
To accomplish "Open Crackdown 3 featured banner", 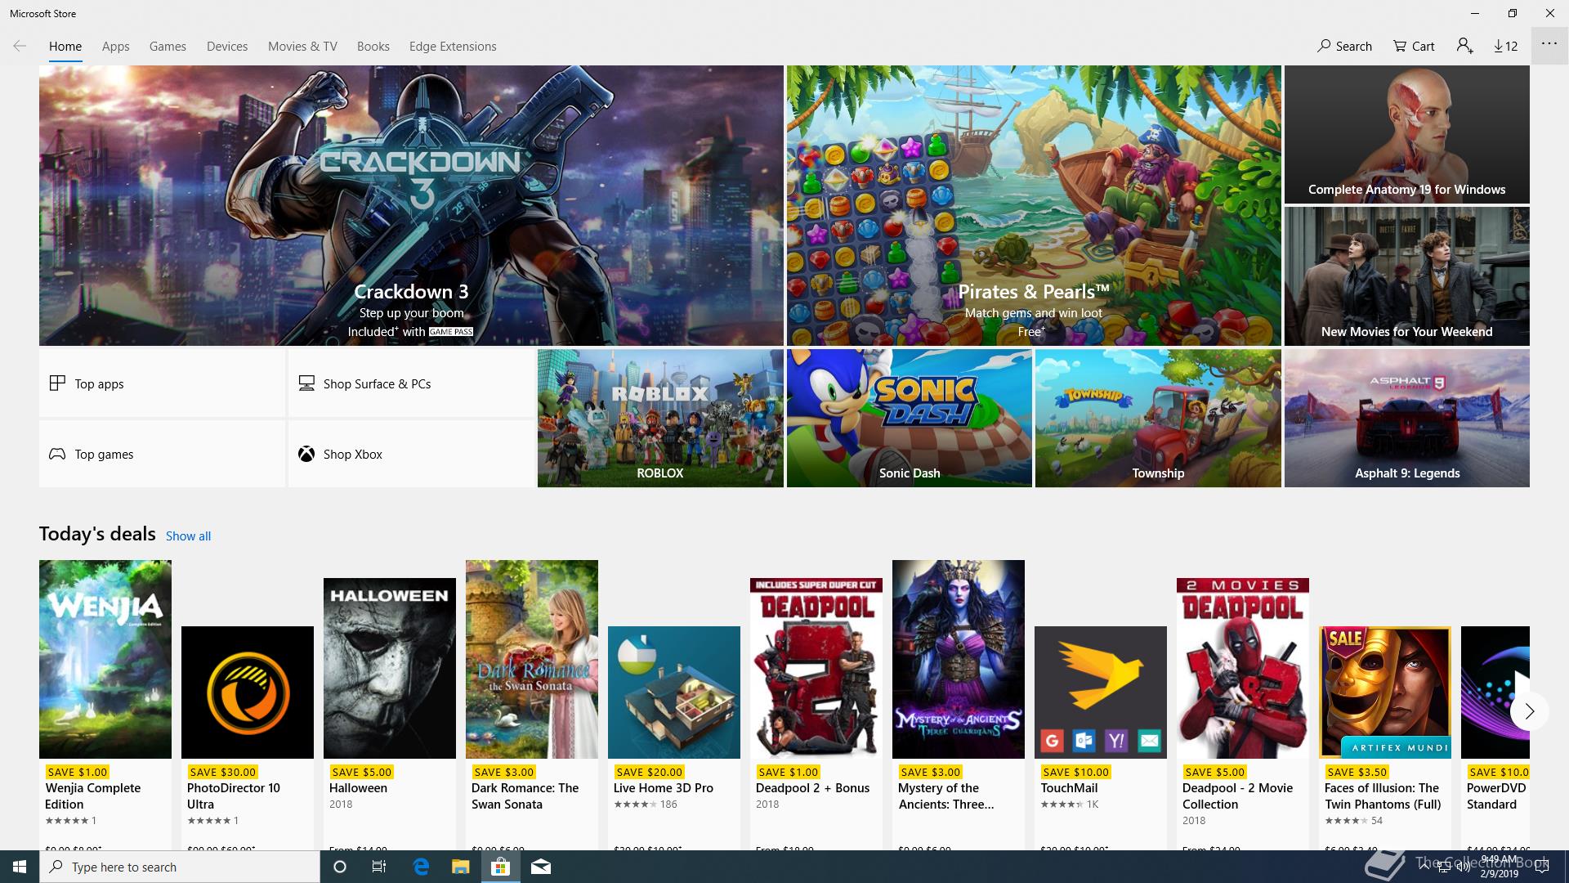I will 411,206.
